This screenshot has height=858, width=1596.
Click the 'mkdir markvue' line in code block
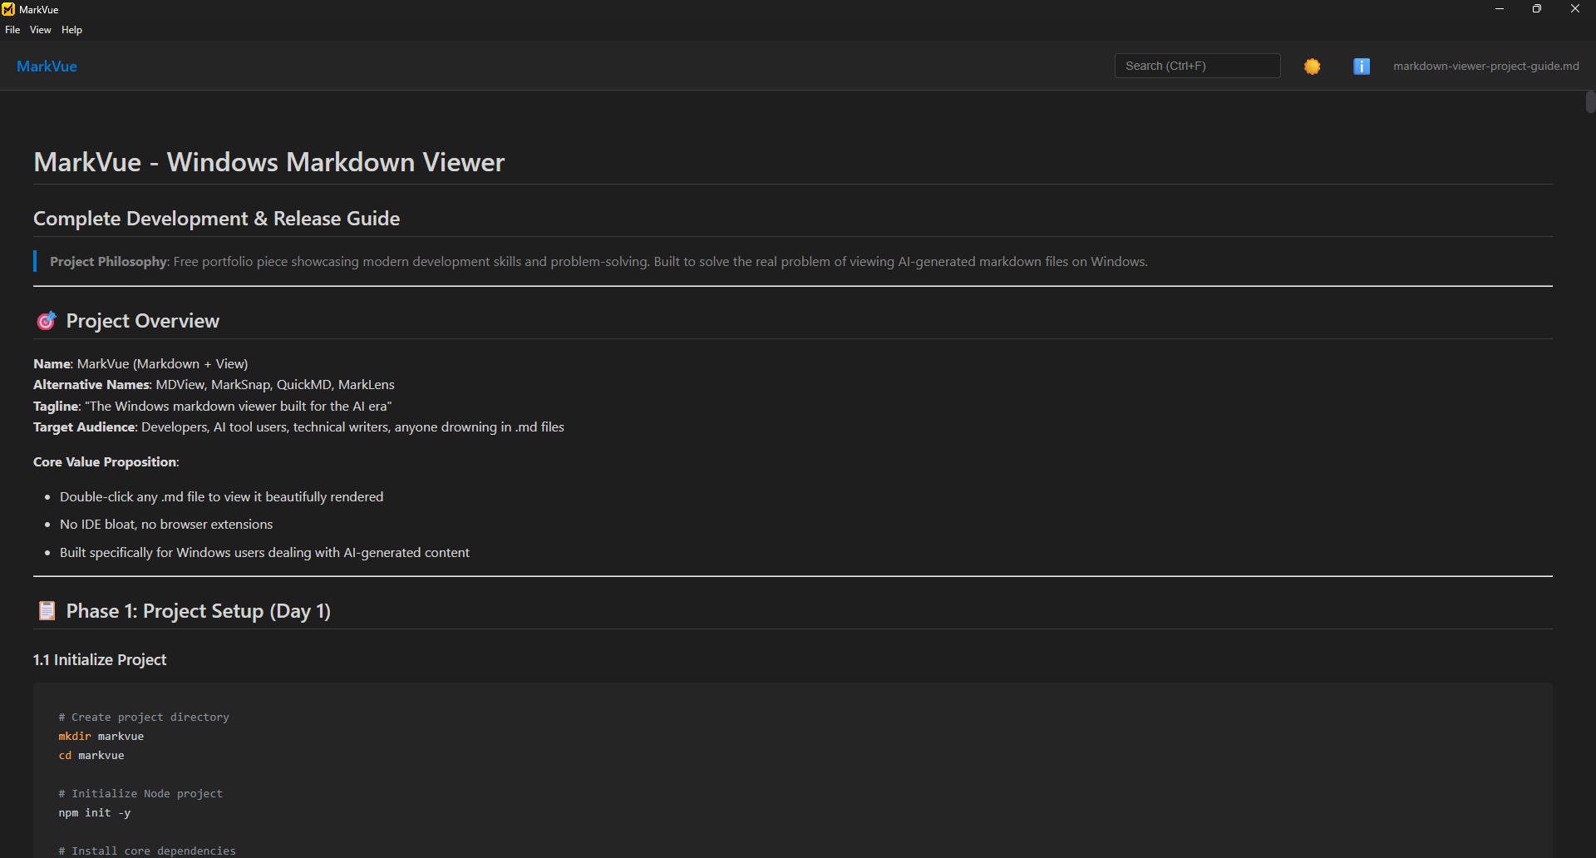tap(101, 737)
